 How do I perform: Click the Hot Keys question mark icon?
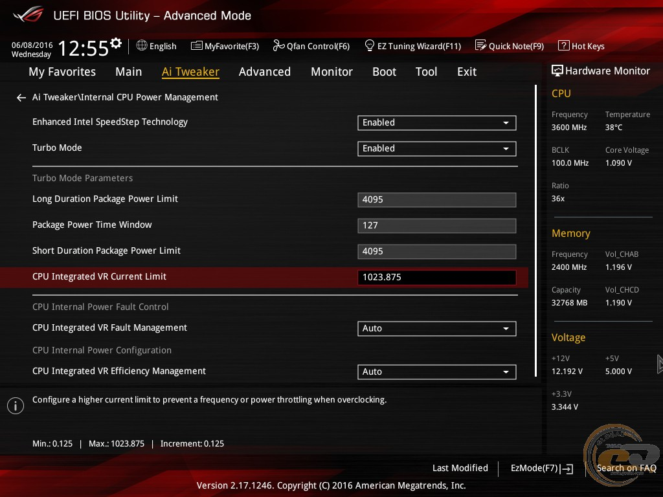pyautogui.click(x=564, y=45)
